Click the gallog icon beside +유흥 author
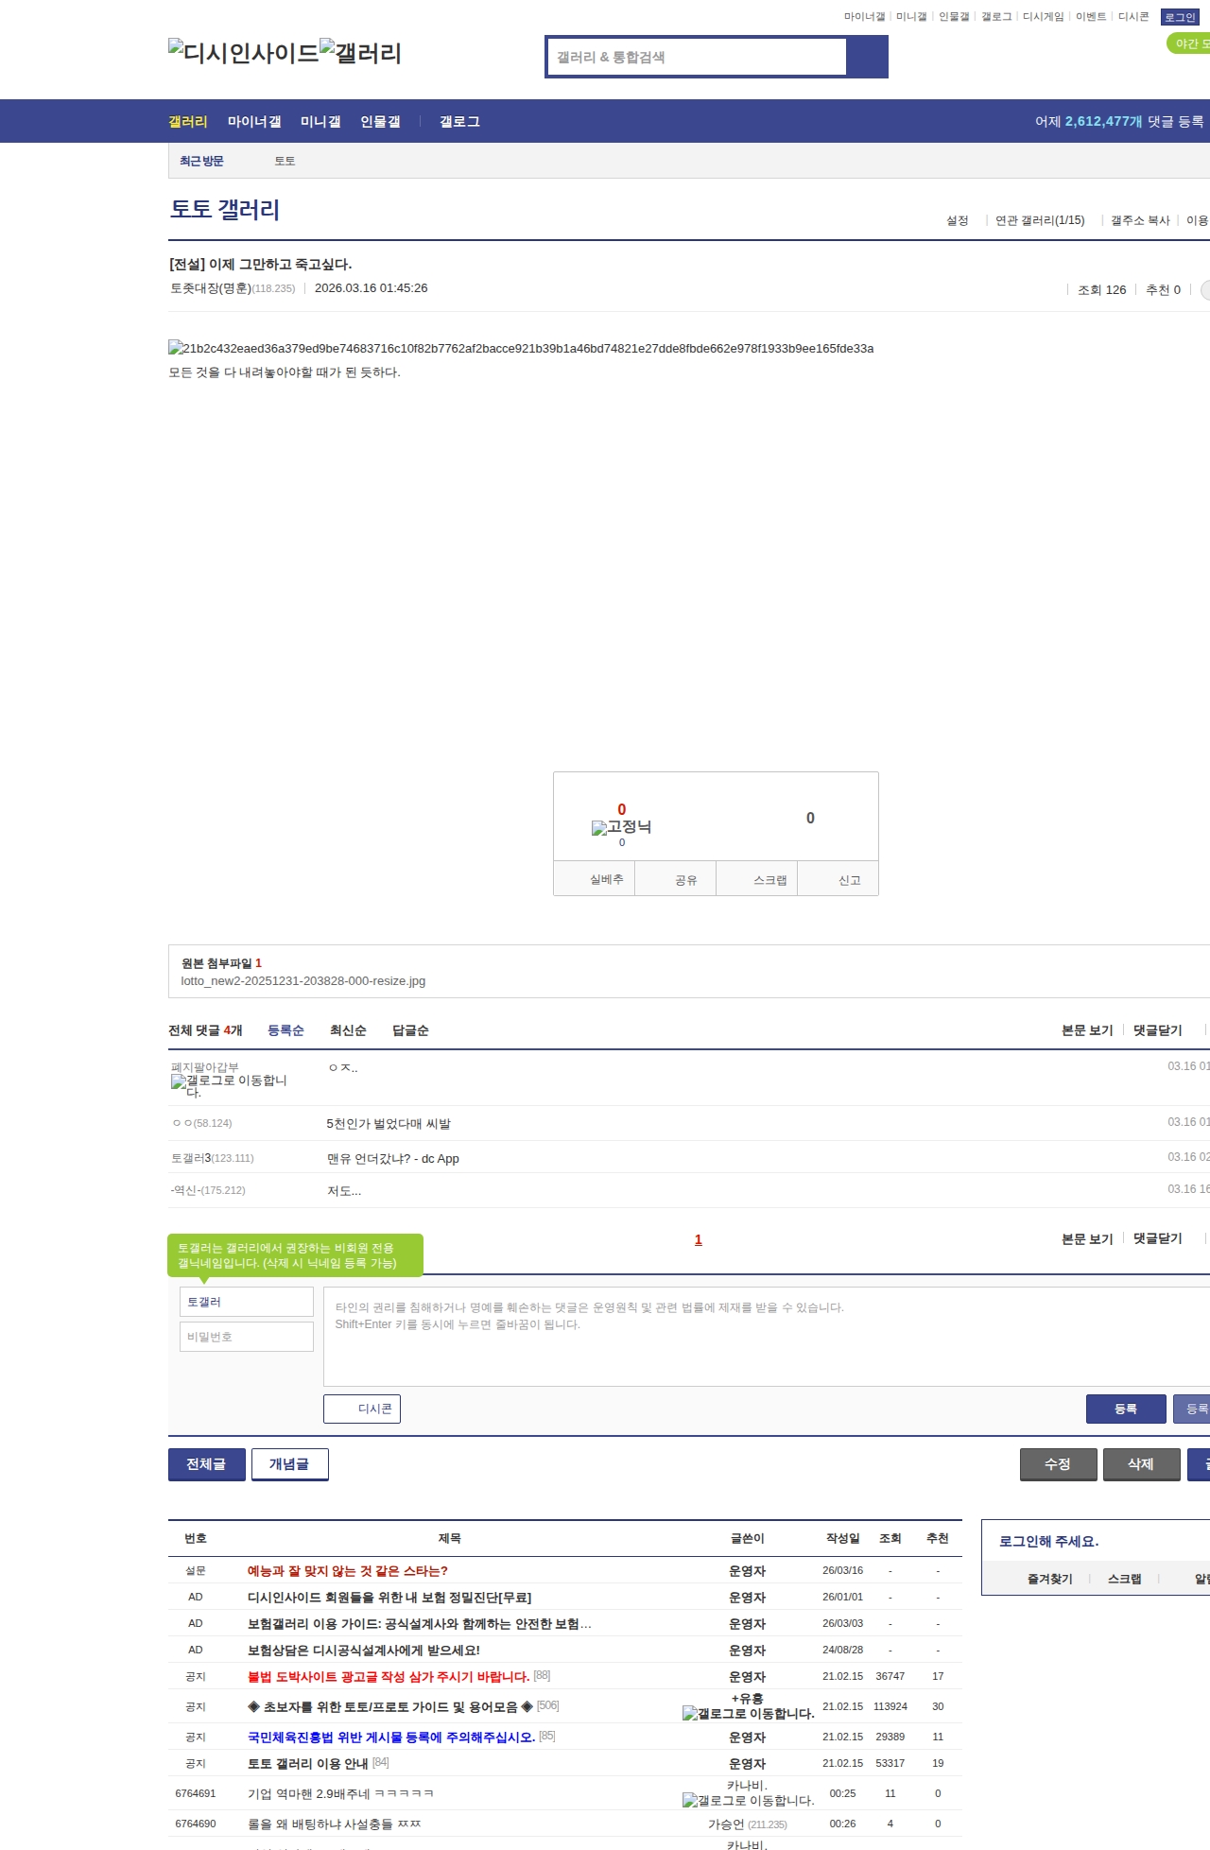The width and height of the screenshot is (1210, 1850). click(748, 1713)
